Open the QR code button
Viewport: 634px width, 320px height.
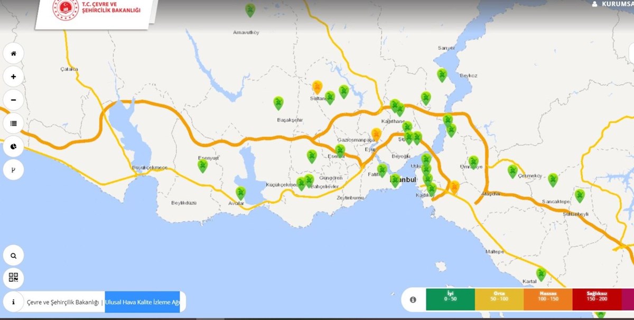pos(14,278)
